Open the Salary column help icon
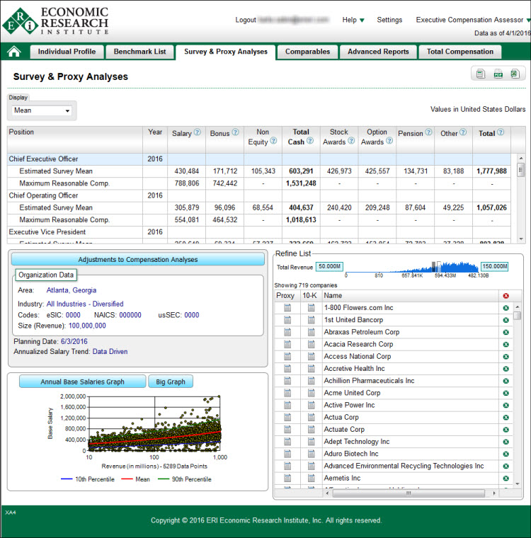Viewport: 531px width, 538px height. [198, 132]
